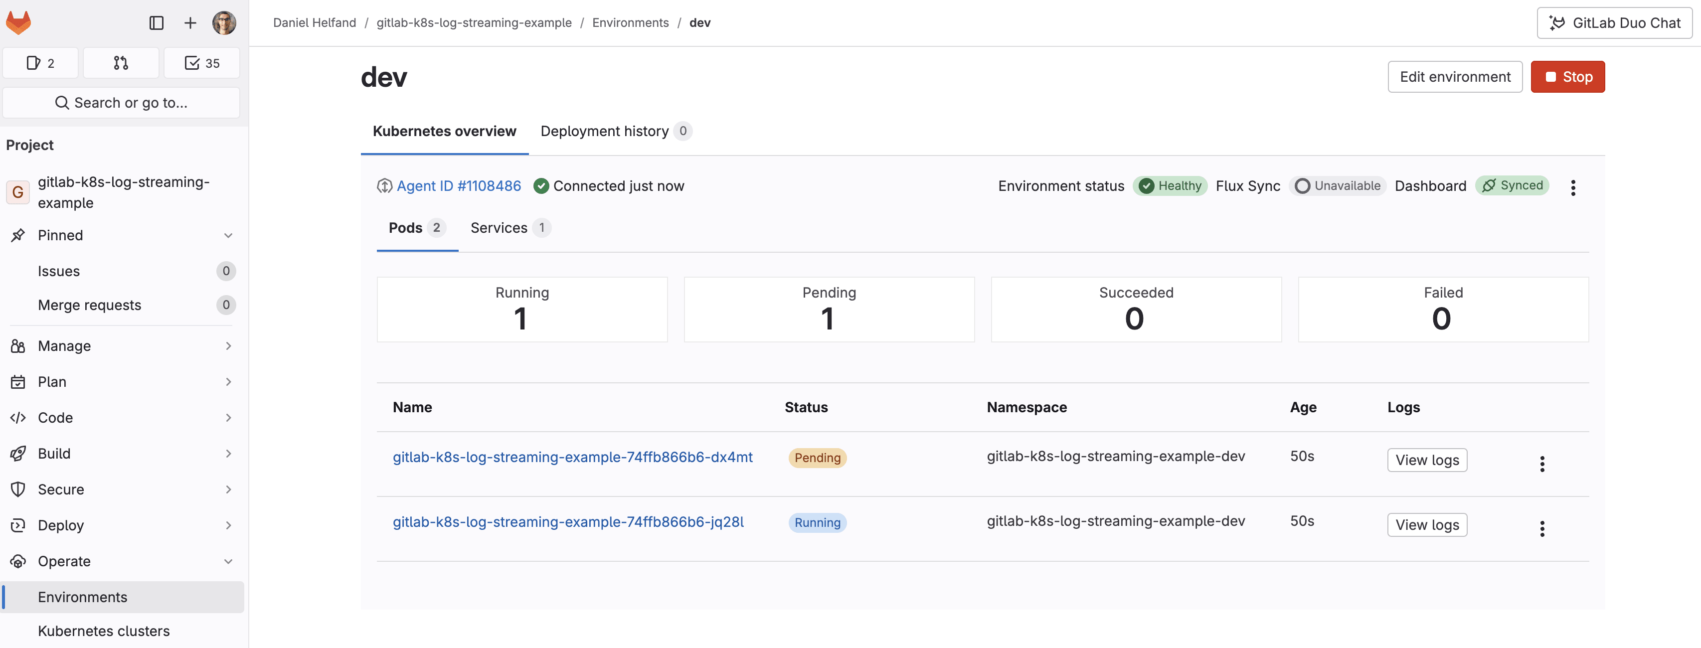Expand the Secure menu
1701x648 pixels.
click(x=122, y=489)
